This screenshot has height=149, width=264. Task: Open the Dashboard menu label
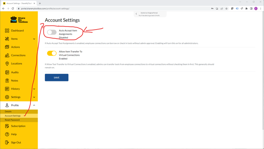click(x=17, y=30)
